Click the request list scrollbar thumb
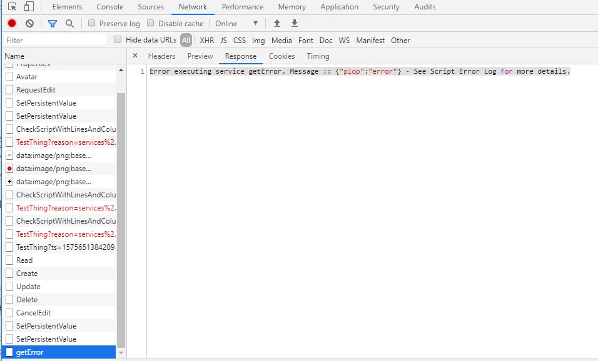 [121, 220]
